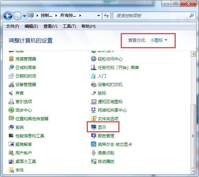
Task: Open Sync Center green icon (同步中心)
Action: [x=11, y=110]
